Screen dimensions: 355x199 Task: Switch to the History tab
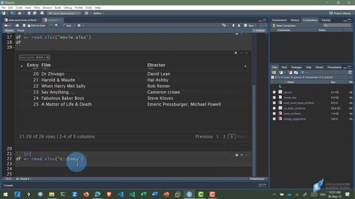point(295,20)
